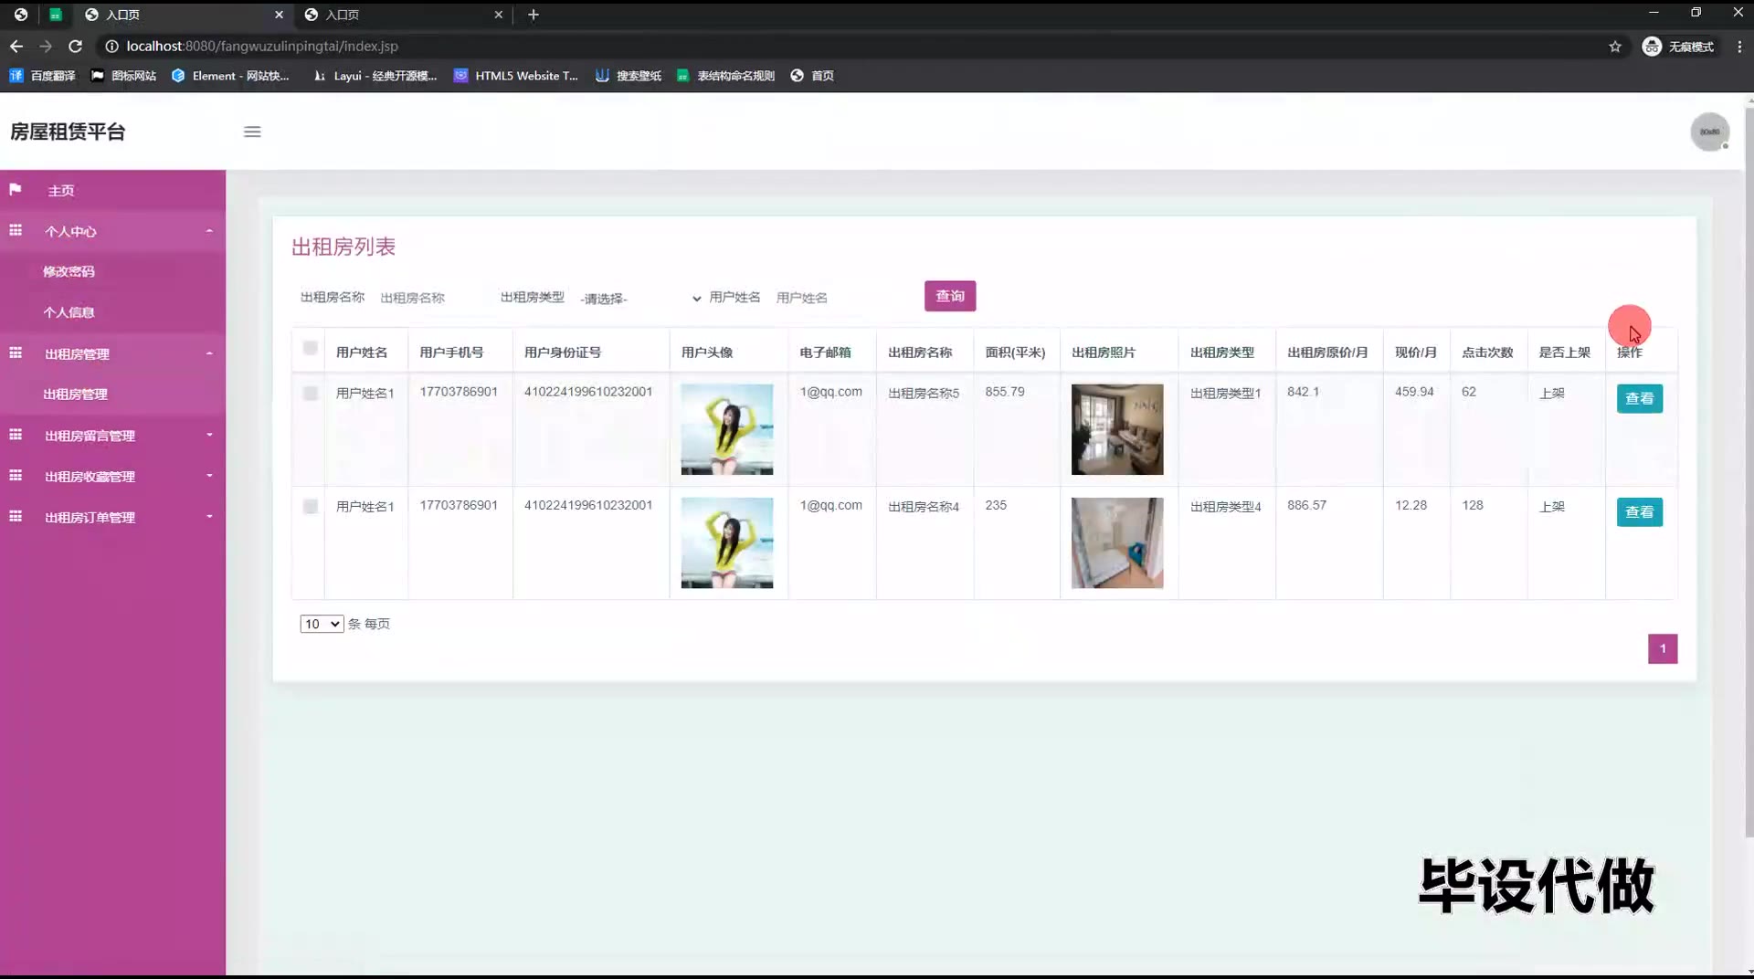Open the Element bookmark
The height and width of the screenshot is (979, 1754).
pyautogui.click(x=230, y=76)
